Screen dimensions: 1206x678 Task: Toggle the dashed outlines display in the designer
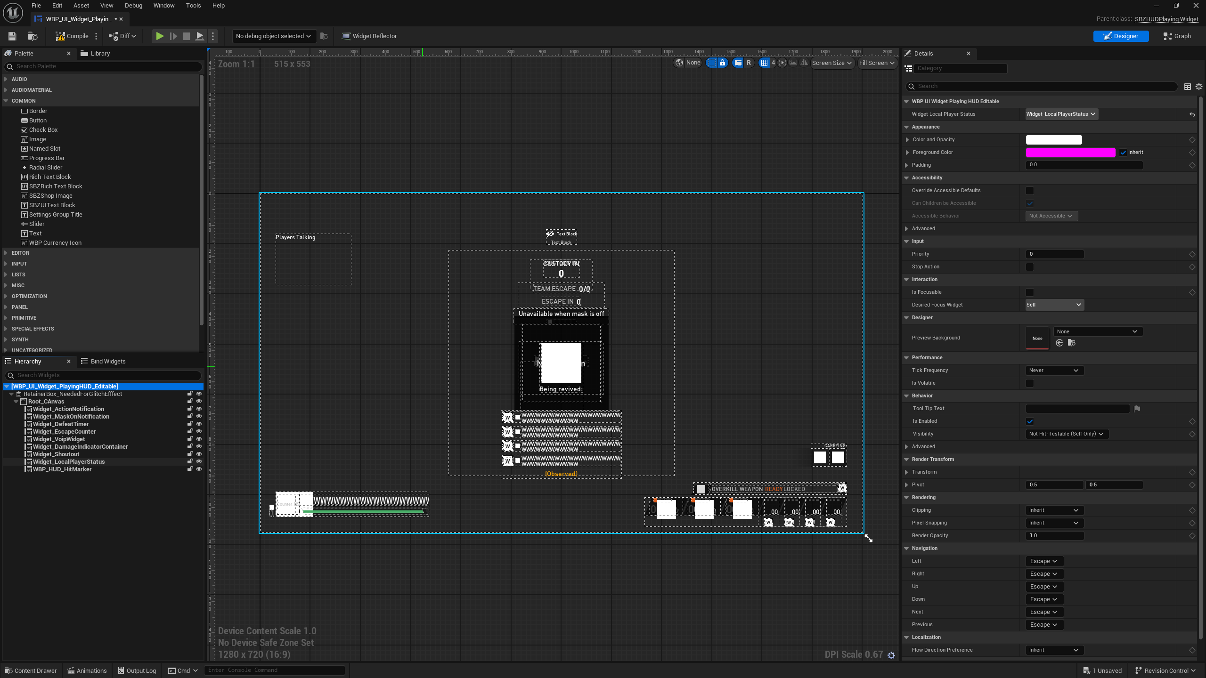711,63
